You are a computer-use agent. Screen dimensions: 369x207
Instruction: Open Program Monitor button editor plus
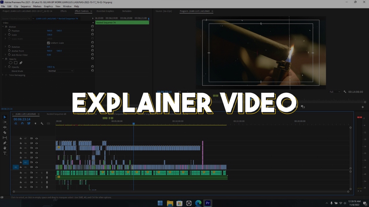tap(362, 107)
